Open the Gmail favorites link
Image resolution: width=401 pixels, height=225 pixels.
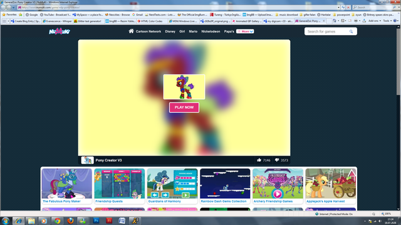click(x=137, y=14)
